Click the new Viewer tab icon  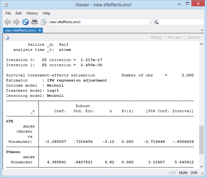coord(7,37)
